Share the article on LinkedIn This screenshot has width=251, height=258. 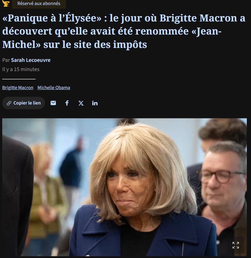(x=95, y=103)
